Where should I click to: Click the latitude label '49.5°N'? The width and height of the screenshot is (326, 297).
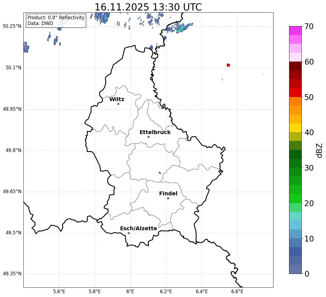click(13, 233)
